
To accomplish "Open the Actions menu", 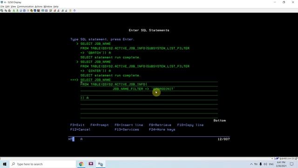I will click(x=39, y=7).
